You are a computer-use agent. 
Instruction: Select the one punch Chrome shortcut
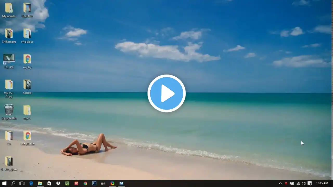click(x=27, y=138)
